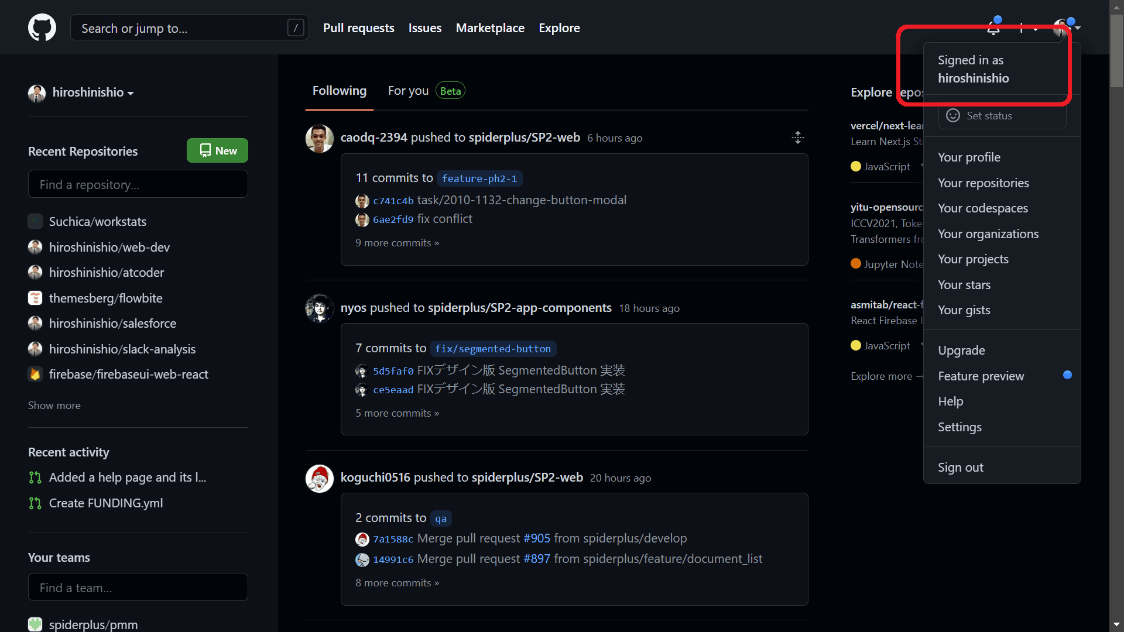Click caodq-2394 profile avatar
The image size is (1124, 632).
point(320,138)
